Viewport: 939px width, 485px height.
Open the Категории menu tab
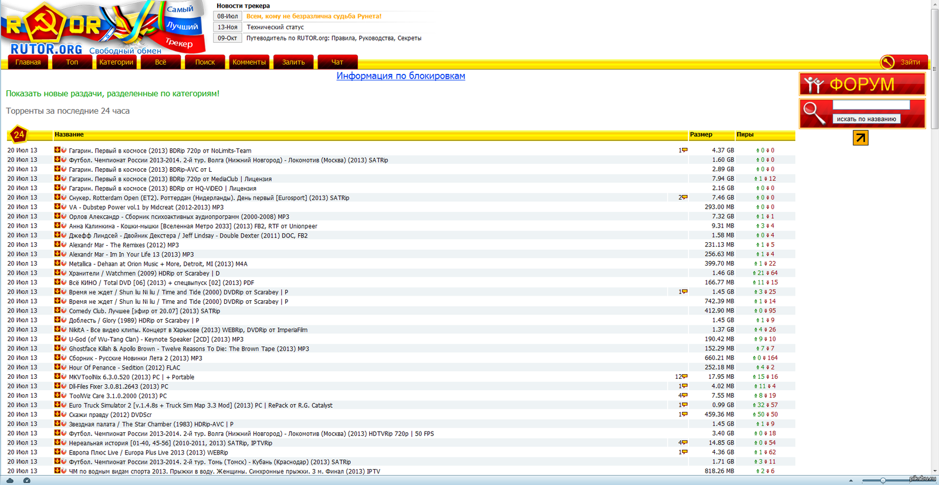tap(116, 62)
